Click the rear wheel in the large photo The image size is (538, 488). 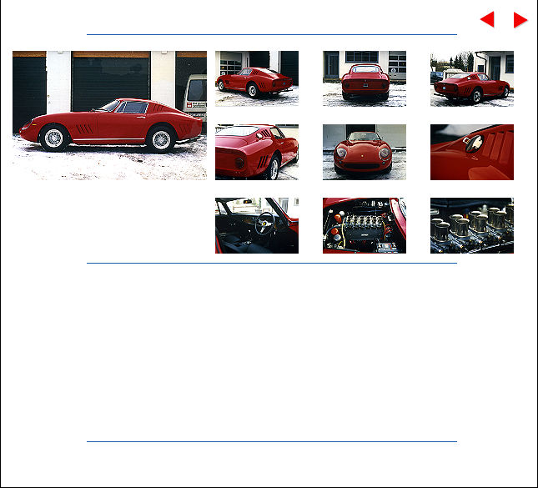tap(160, 139)
